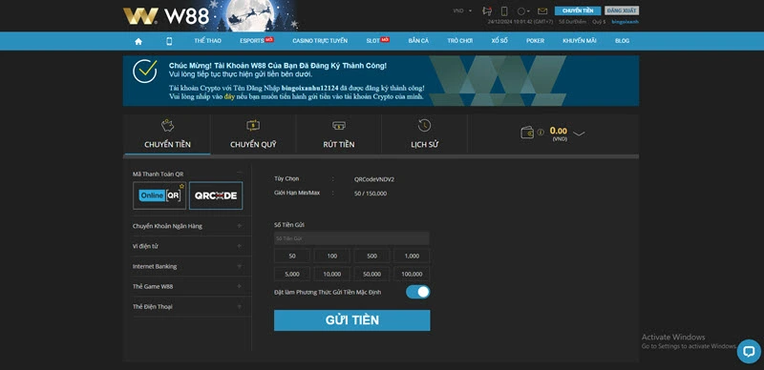
Task: Open the Poker menu
Action: [x=535, y=41]
